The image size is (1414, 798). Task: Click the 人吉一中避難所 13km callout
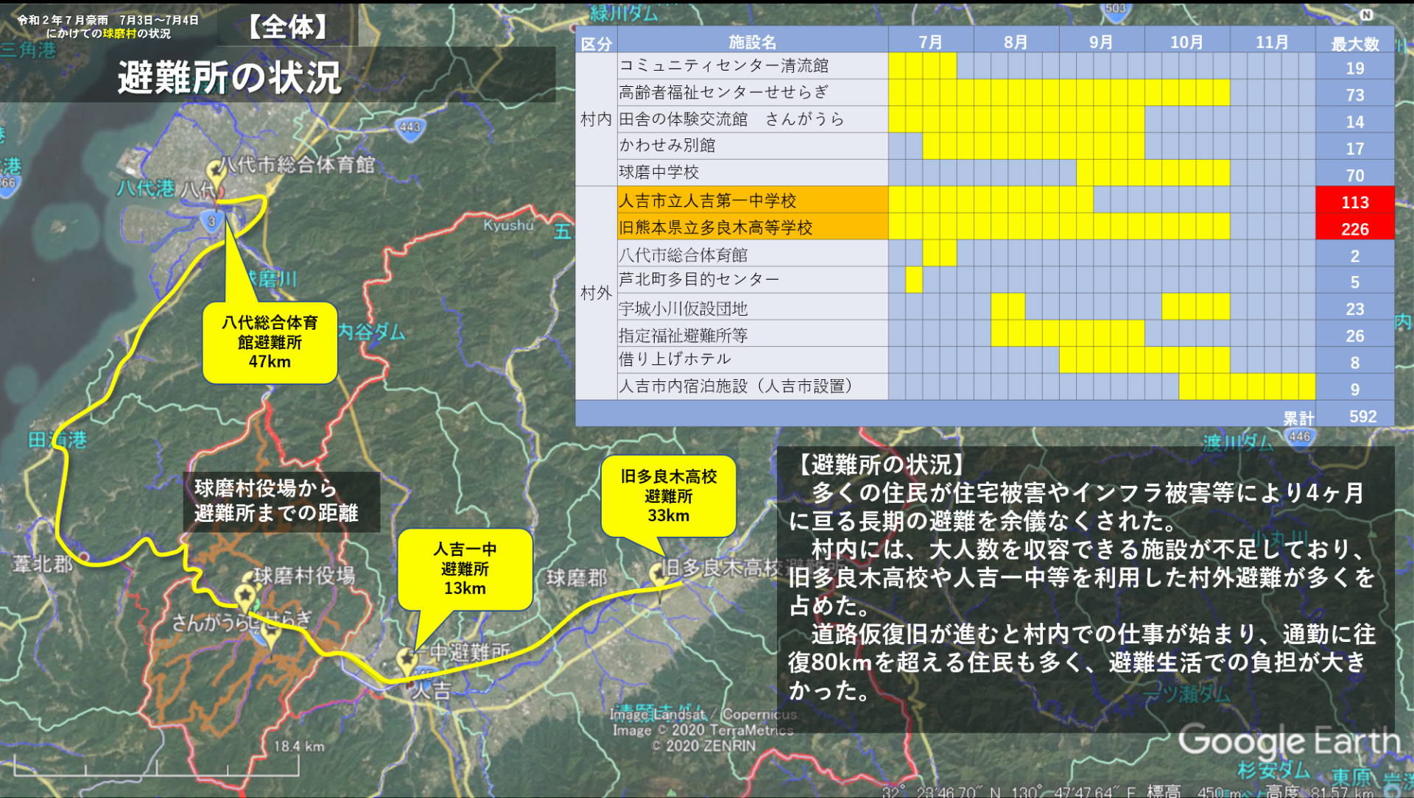(x=465, y=569)
